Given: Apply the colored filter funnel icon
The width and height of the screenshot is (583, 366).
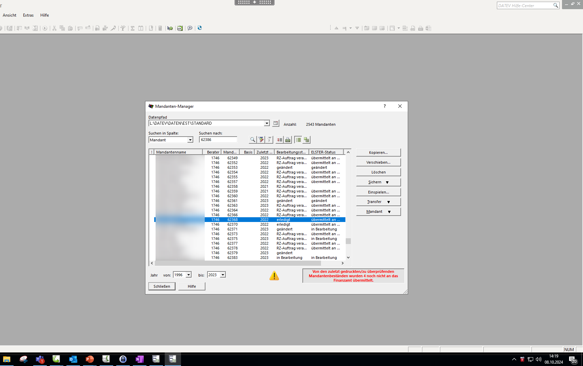Looking at the screenshot, I should click(261, 140).
